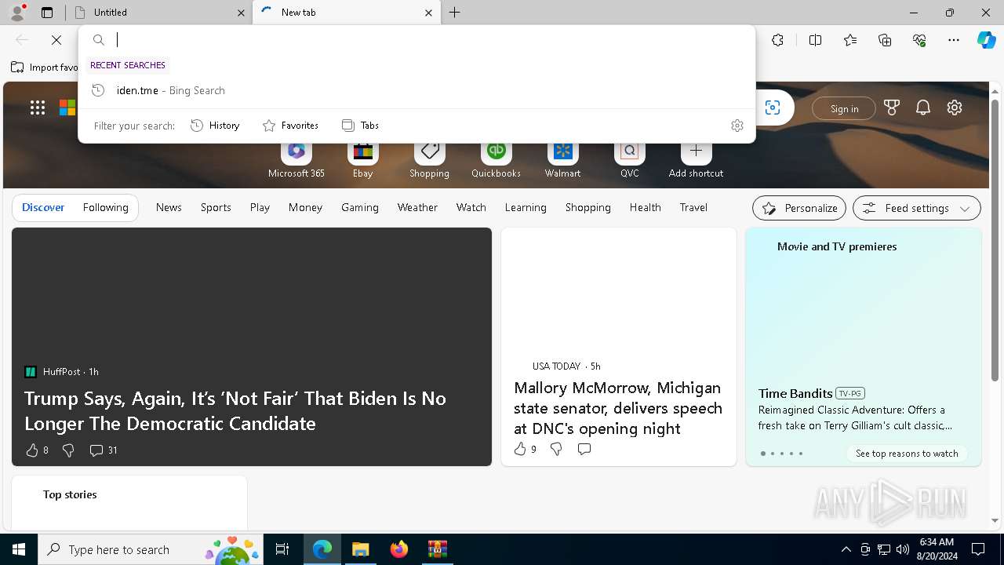Viewport: 1004px width, 565px height.
Task: Filter search by History
Action: coord(215,126)
